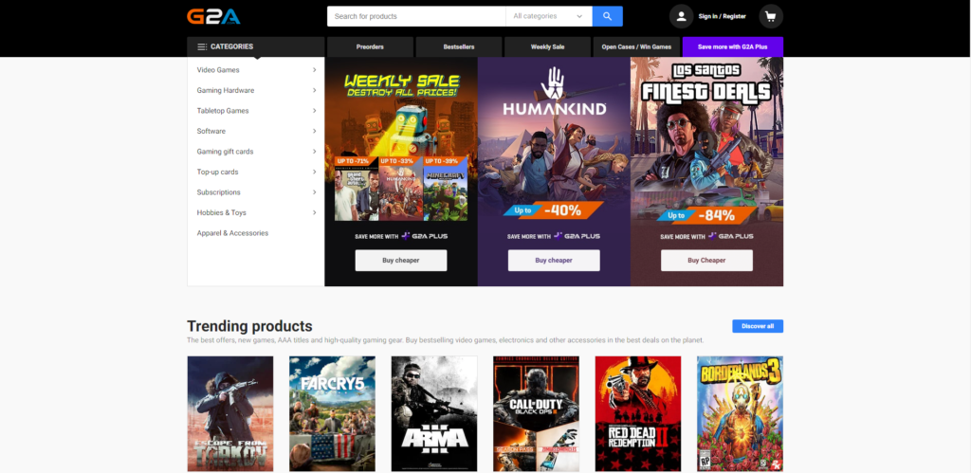The height and width of the screenshot is (473, 971).
Task: Open Far Cry 5 product cover
Action: pos(332,413)
